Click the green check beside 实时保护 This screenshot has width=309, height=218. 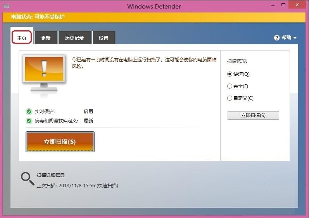point(29,112)
